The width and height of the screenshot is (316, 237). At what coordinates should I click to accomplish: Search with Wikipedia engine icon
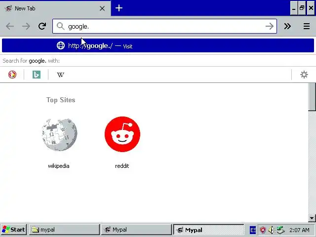(x=60, y=75)
